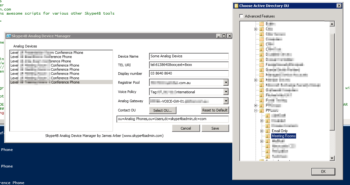The height and width of the screenshot is (185, 350).
Task: Select the Meeting Rooms OU in tree
Action: click(284, 136)
